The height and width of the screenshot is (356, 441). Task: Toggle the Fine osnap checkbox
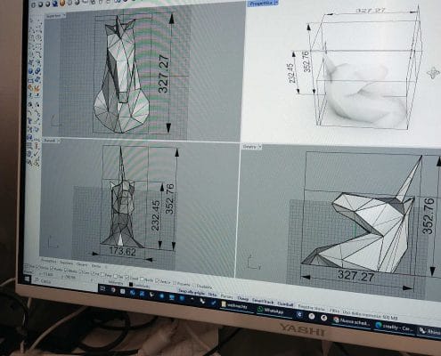[x=27, y=265]
